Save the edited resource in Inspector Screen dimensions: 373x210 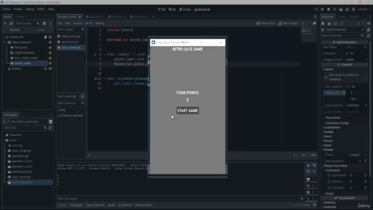[336, 23]
